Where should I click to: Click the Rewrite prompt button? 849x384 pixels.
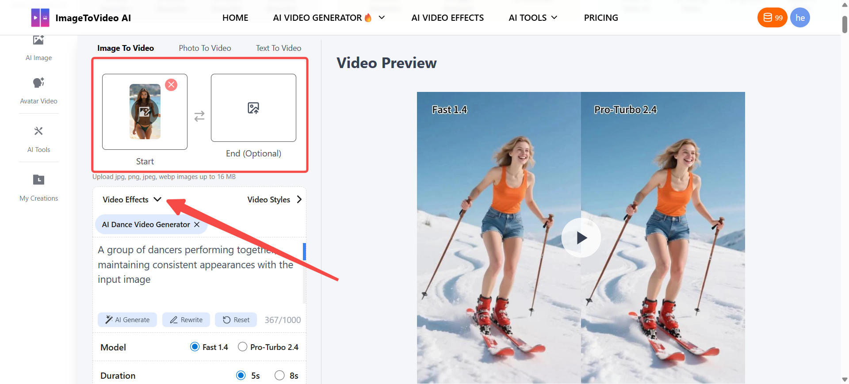(x=186, y=319)
